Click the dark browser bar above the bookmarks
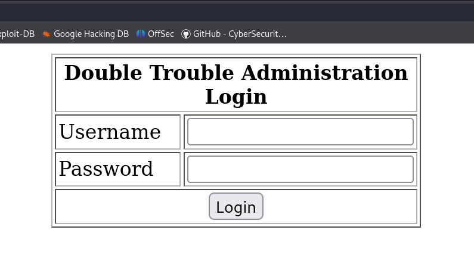 [x=238, y=12]
